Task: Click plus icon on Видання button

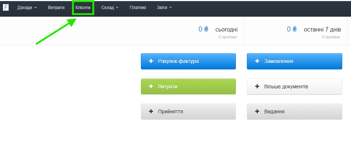Action: click(257, 111)
